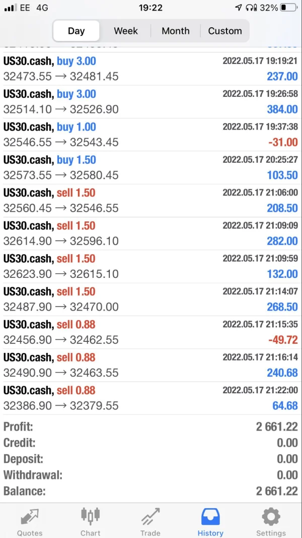Tap the Trade line-graph icon
The height and width of the screenshot is (538, 302).
coord(150,517)
